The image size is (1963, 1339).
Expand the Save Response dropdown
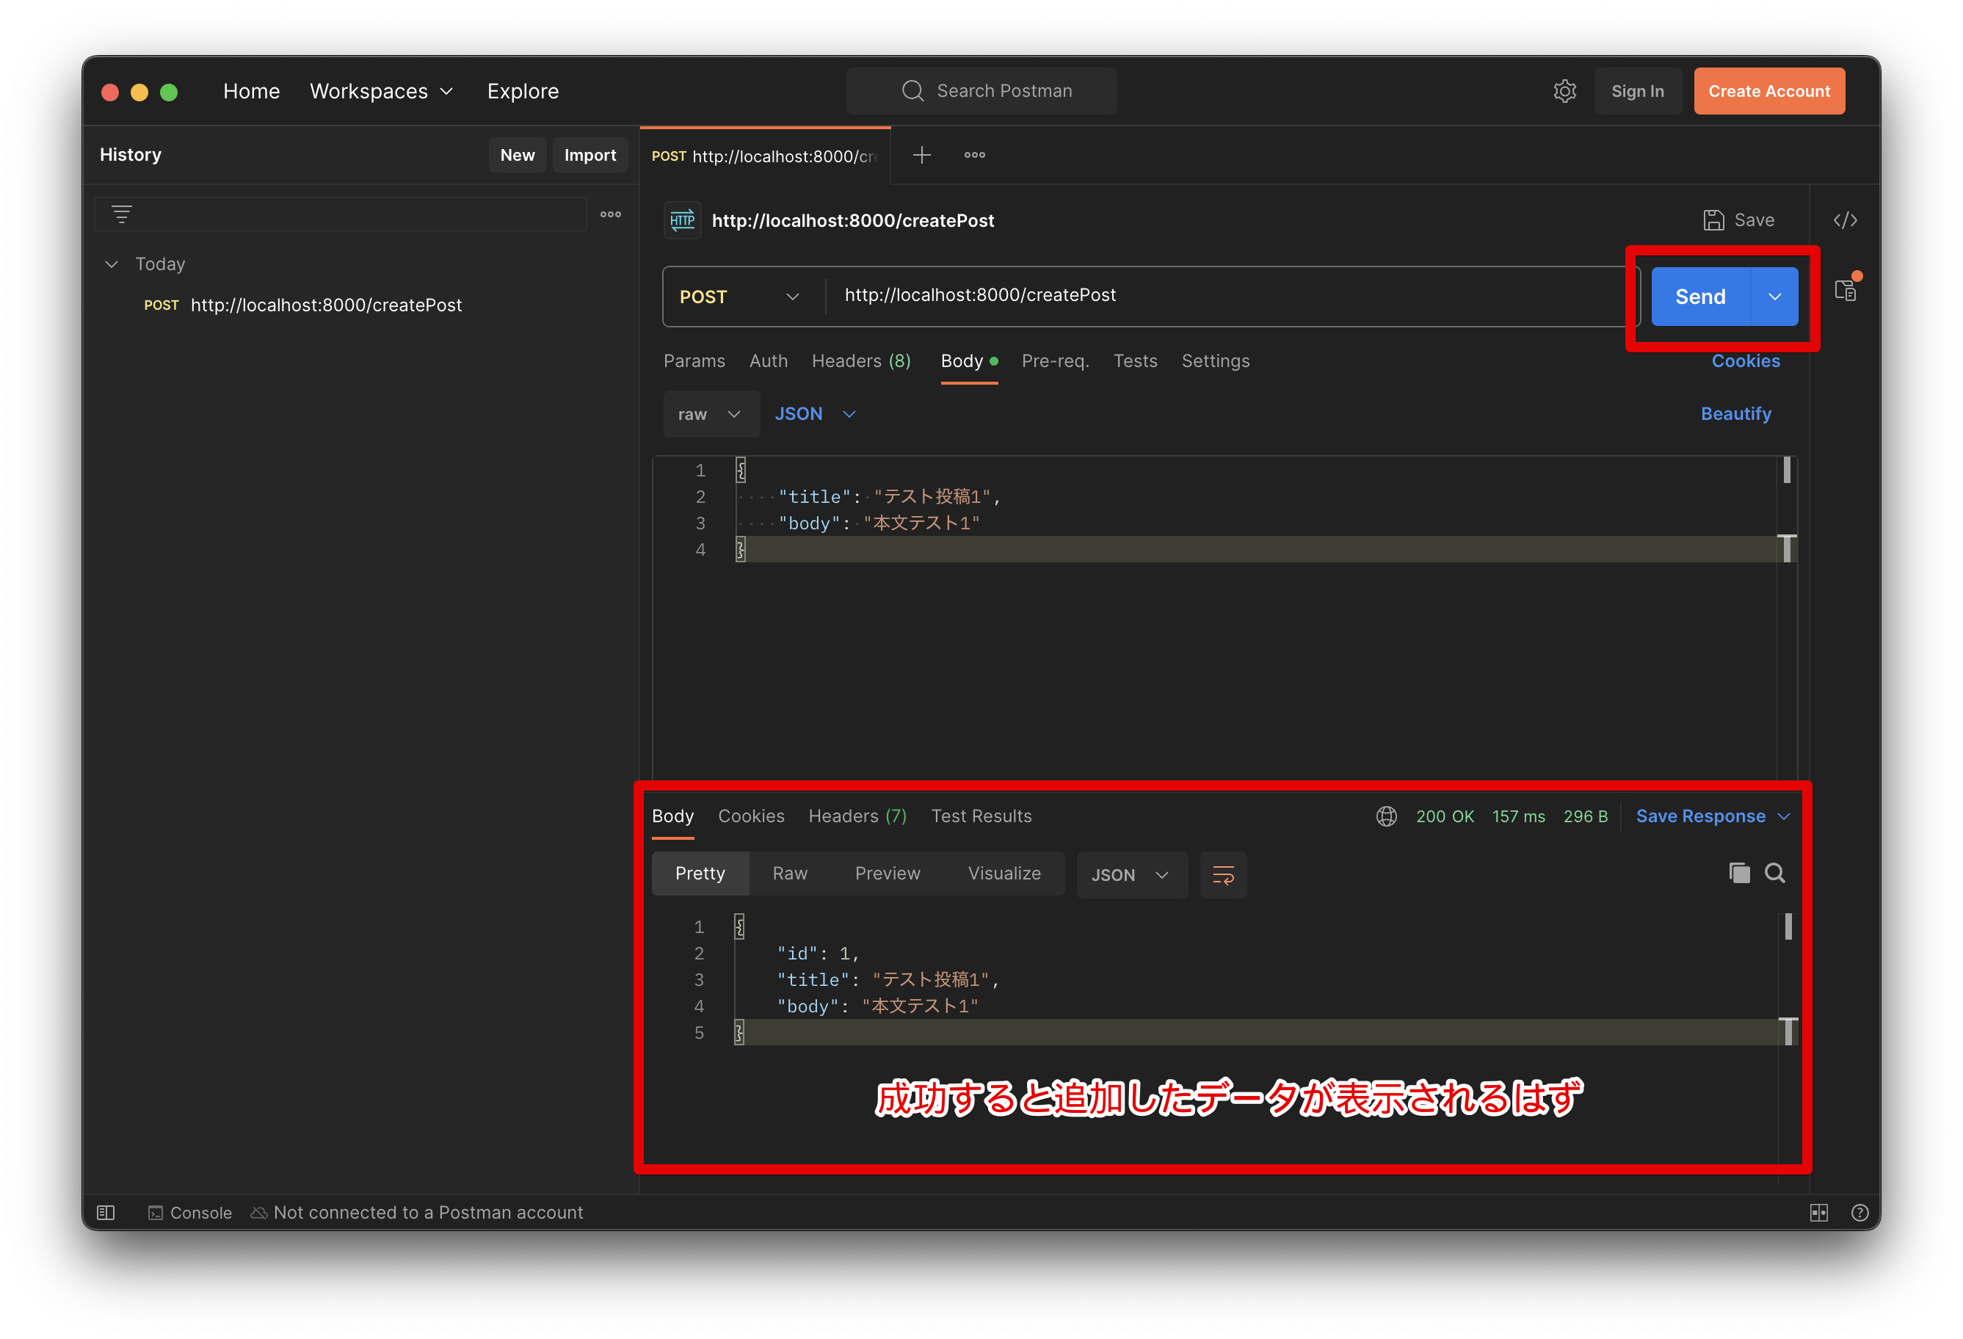pyautogui.click(x=1713, y=816)
